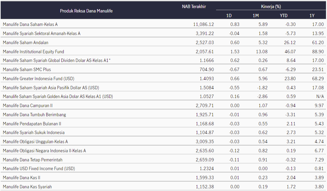Click the 1D performance column header
The height and width of the screenshot is (191, 327).
[229, 15]
